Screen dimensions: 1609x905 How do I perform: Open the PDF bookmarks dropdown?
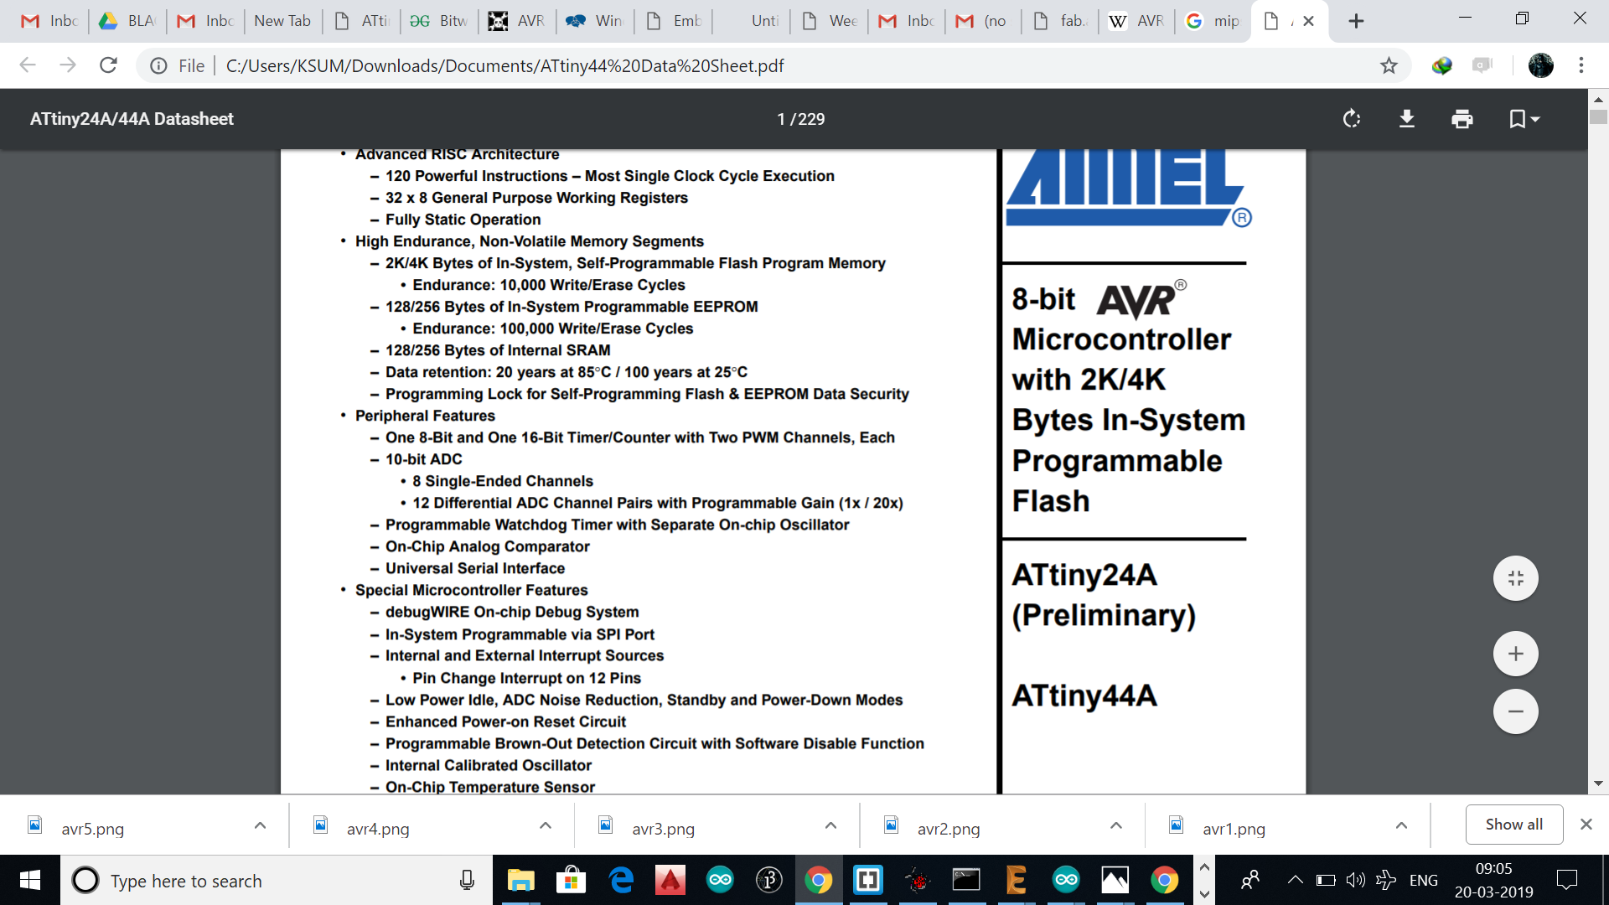[1524, 119]
